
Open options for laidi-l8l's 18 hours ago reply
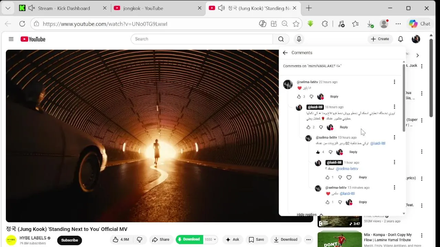click(394, 107)
